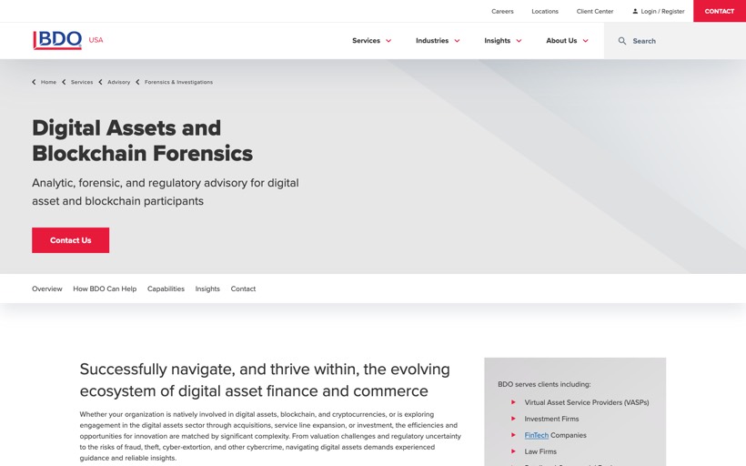Click 'Law Firms' list item

(540, 451)
